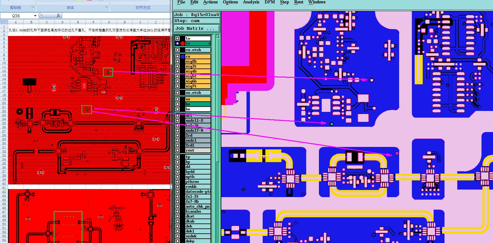Click the Step: cam label
Viewport: 493px width, 243px height.
pos(197,21)
